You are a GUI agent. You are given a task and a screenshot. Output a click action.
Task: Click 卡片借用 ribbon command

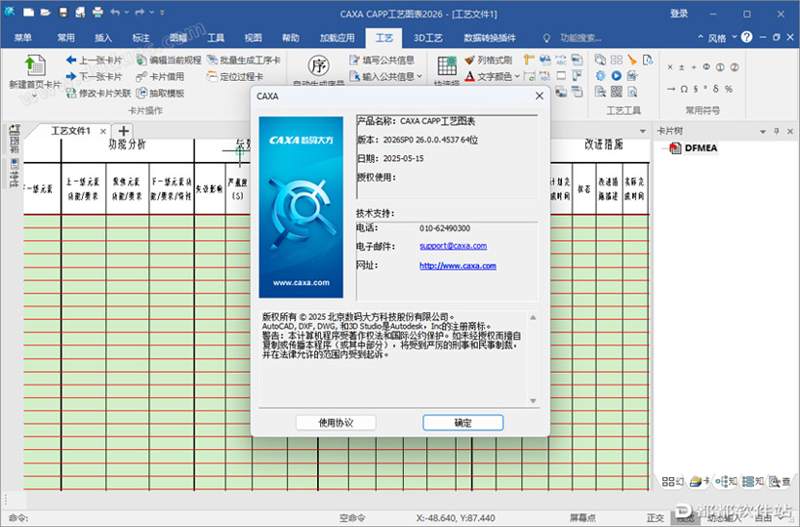click(x=160, y=76)
